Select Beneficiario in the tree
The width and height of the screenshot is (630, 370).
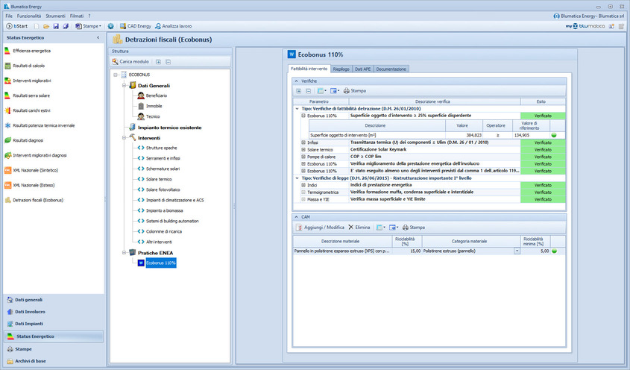(157, 95)
